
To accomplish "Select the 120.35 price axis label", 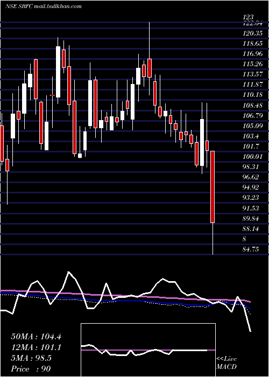I will click(x=252, y=33).
